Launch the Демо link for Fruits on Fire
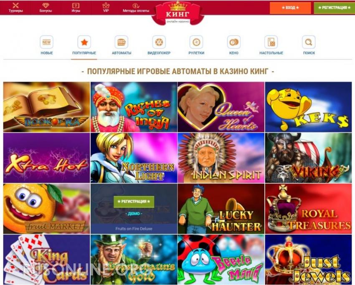The height and width of the screenshot is (285, 355). [134, 214]
